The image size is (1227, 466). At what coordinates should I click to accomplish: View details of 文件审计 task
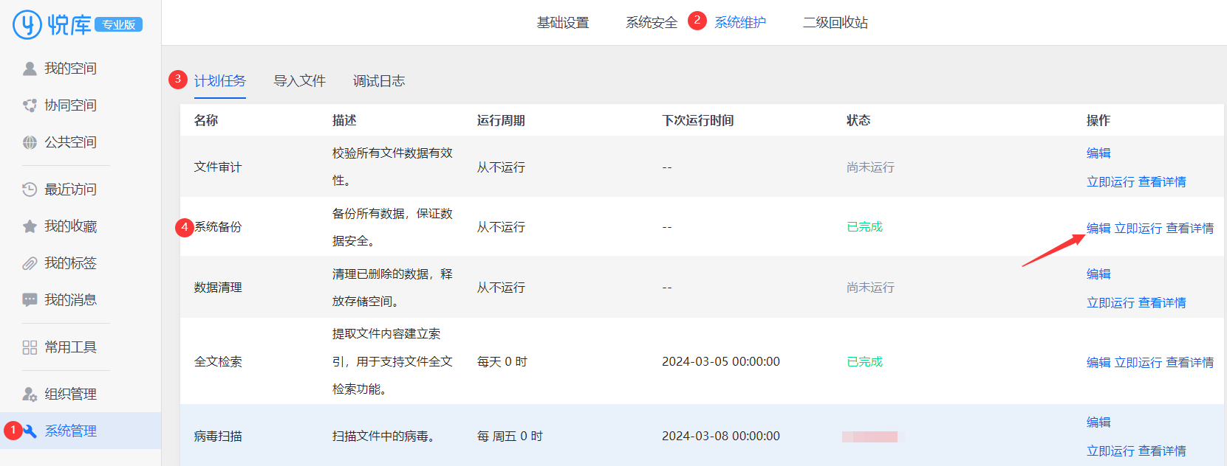(x=1162, y=182)
